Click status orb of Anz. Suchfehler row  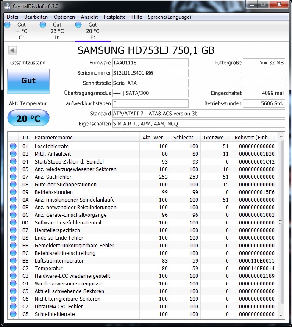point(13,177)
